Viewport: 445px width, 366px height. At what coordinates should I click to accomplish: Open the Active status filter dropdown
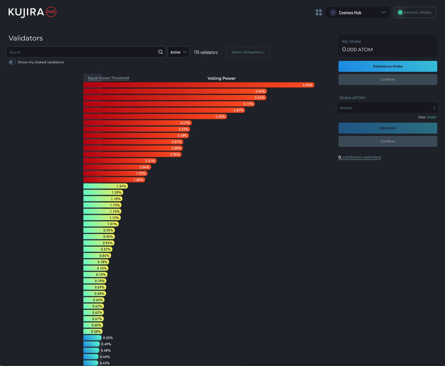tap(178, 52)
